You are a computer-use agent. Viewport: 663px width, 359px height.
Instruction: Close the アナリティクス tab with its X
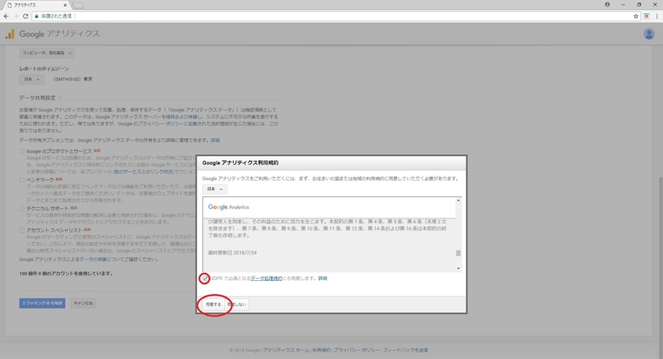coord(65,5)
